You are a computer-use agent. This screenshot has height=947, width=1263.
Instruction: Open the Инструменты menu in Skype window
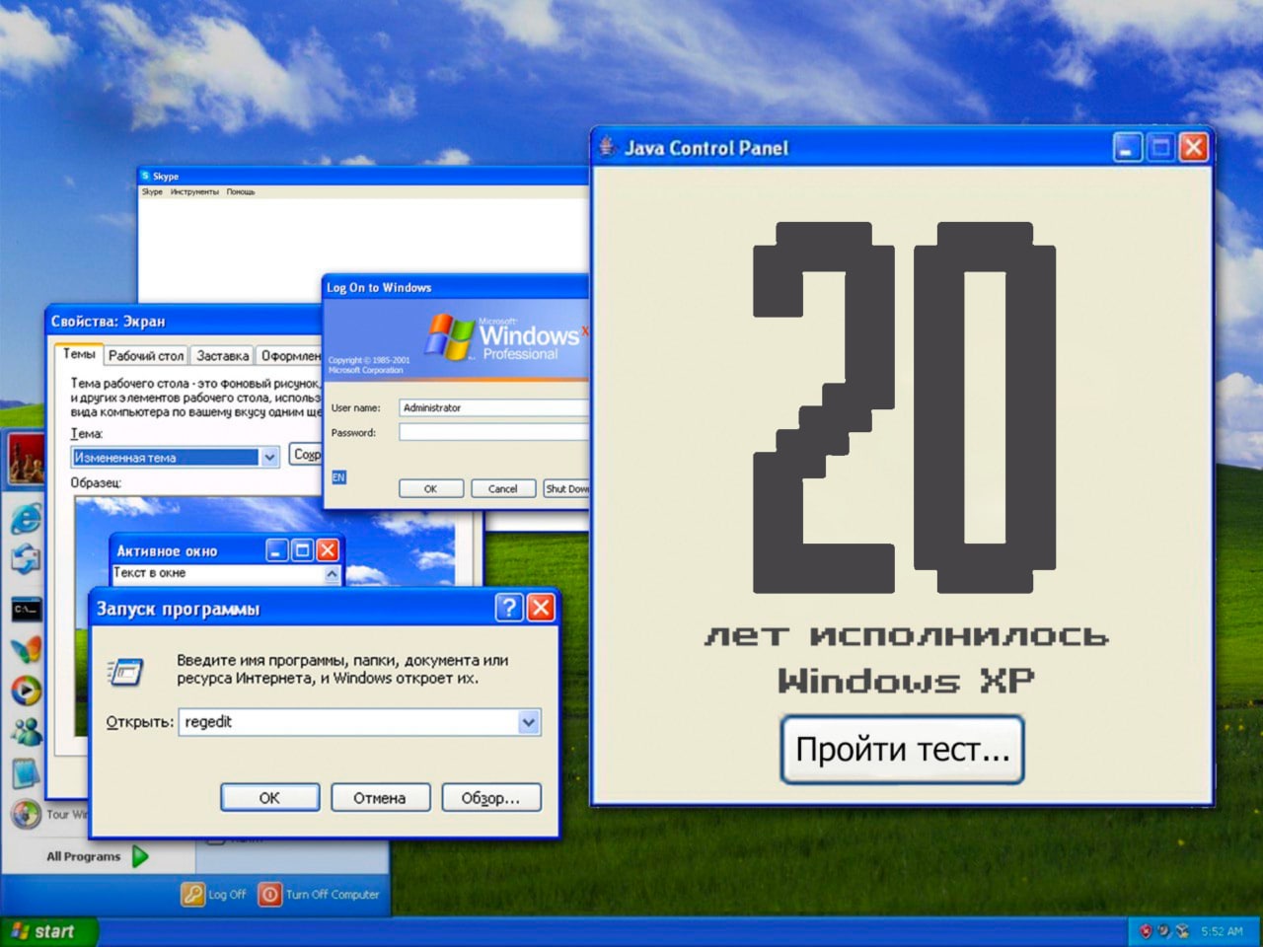point(194,191)
